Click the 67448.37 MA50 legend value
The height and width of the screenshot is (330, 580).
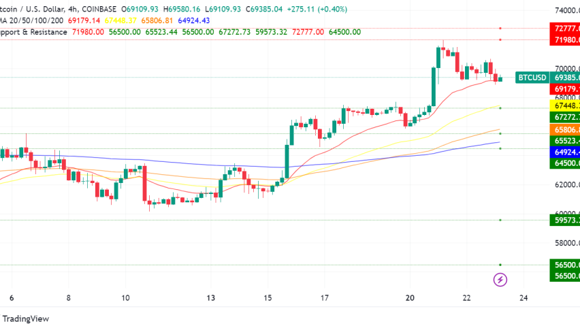[x=120, y=20]
